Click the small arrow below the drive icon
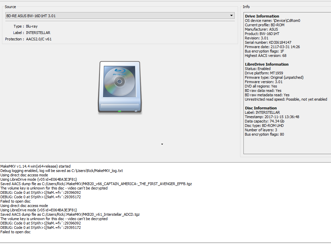 [162, 144]
